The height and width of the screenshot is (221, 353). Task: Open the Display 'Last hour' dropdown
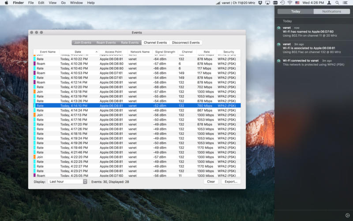click(x=68, y=182)
